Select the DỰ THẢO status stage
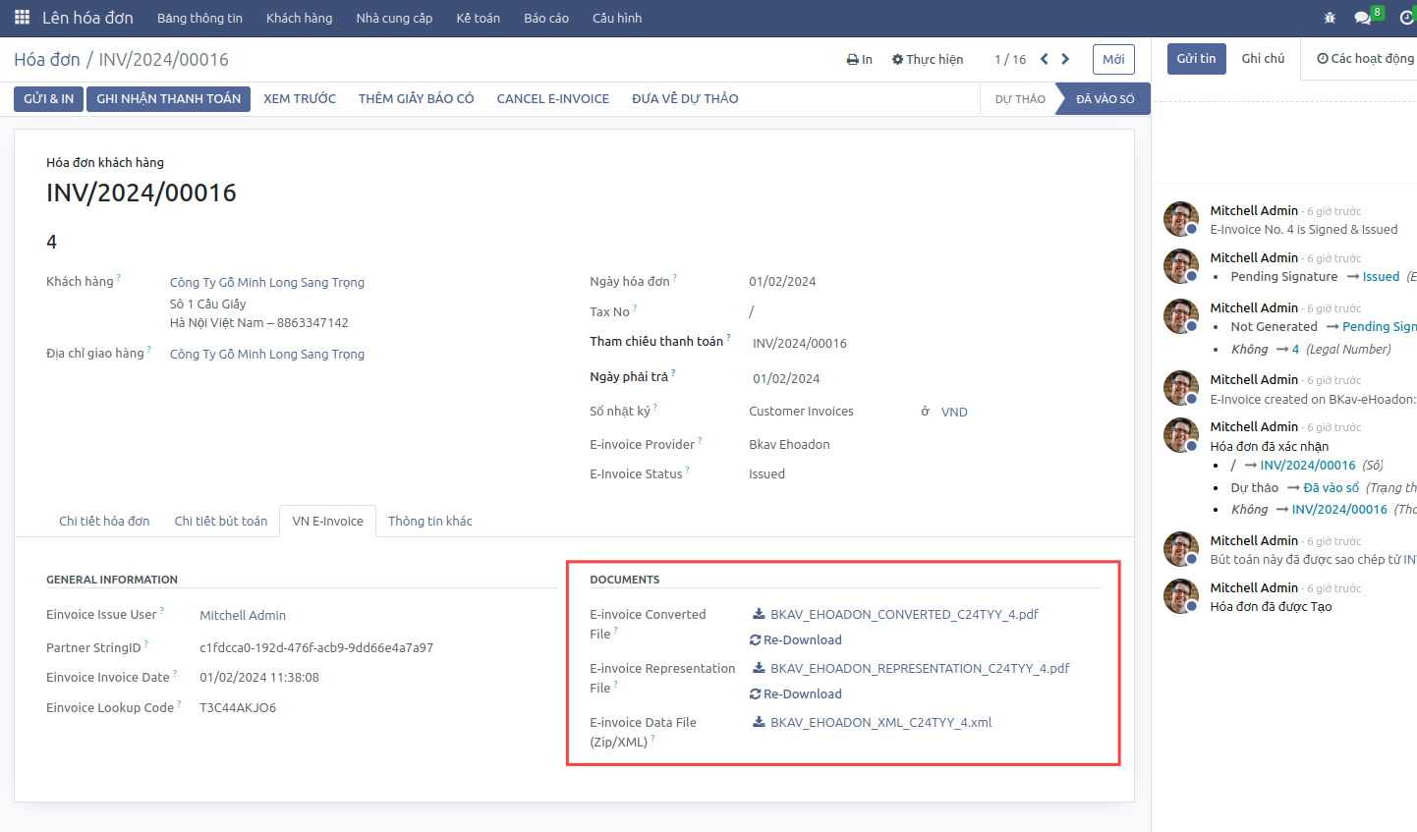The width and height of the screenshot is (1417, 832). (x=1019, y=99)
